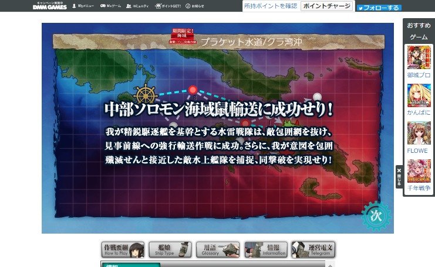Open the Information tab
This screenshot has width=435, height=267.
pyautogui.click(x=266, y=249)
